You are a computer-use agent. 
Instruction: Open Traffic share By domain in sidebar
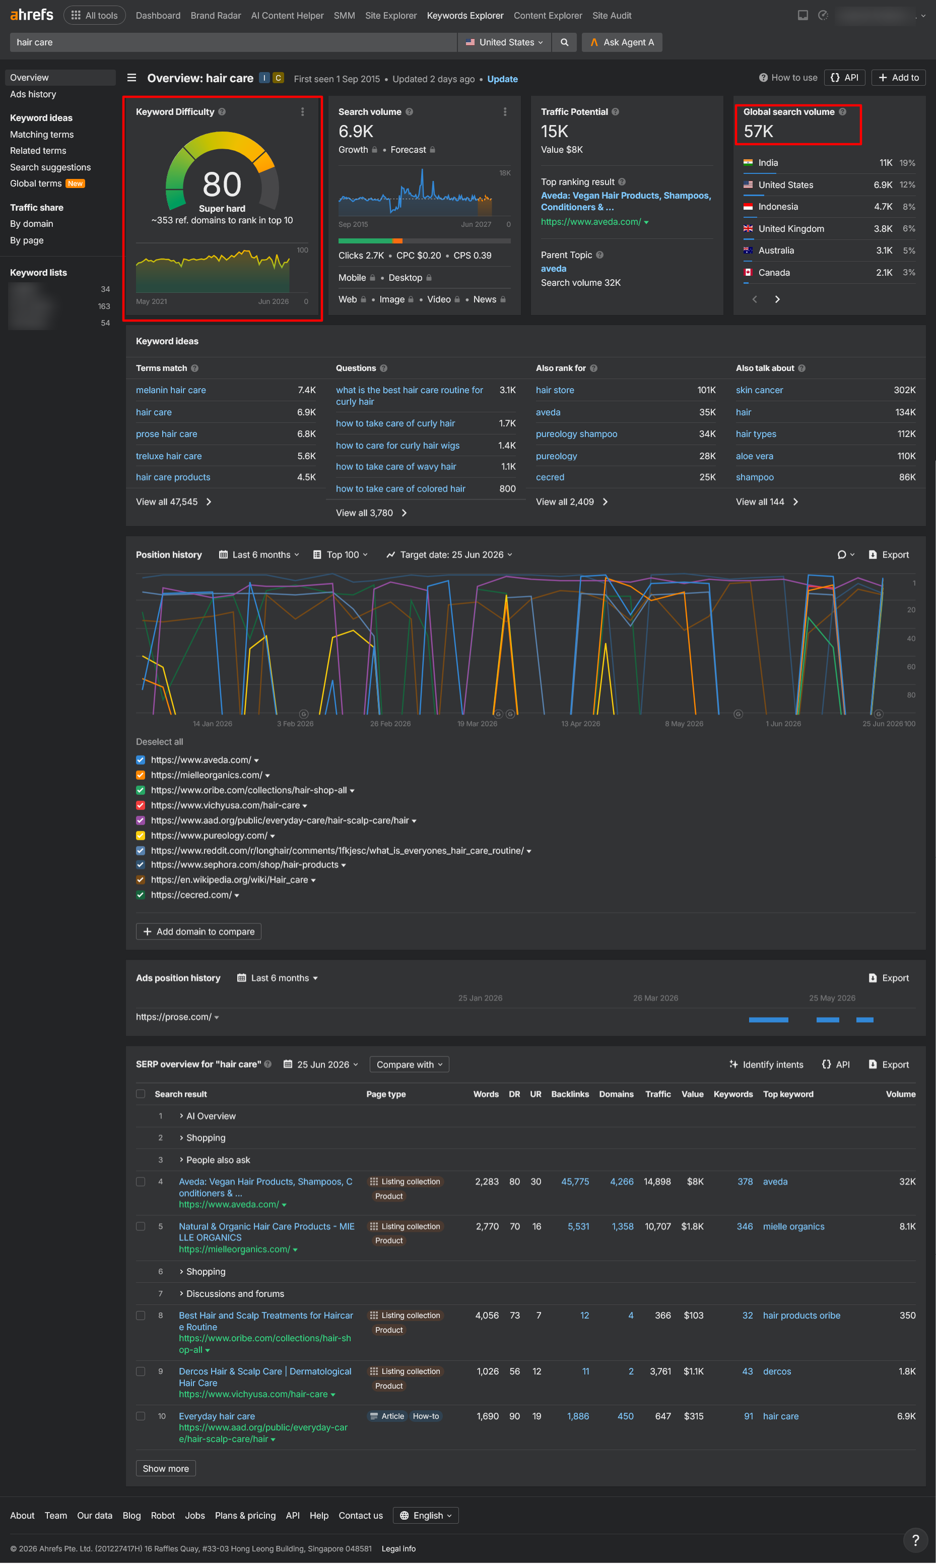pyautogui.click(x=32, y=224)
